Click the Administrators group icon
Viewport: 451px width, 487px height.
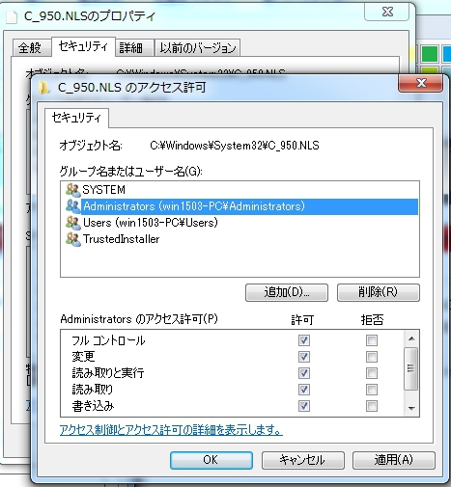click(x=72, y=206)
